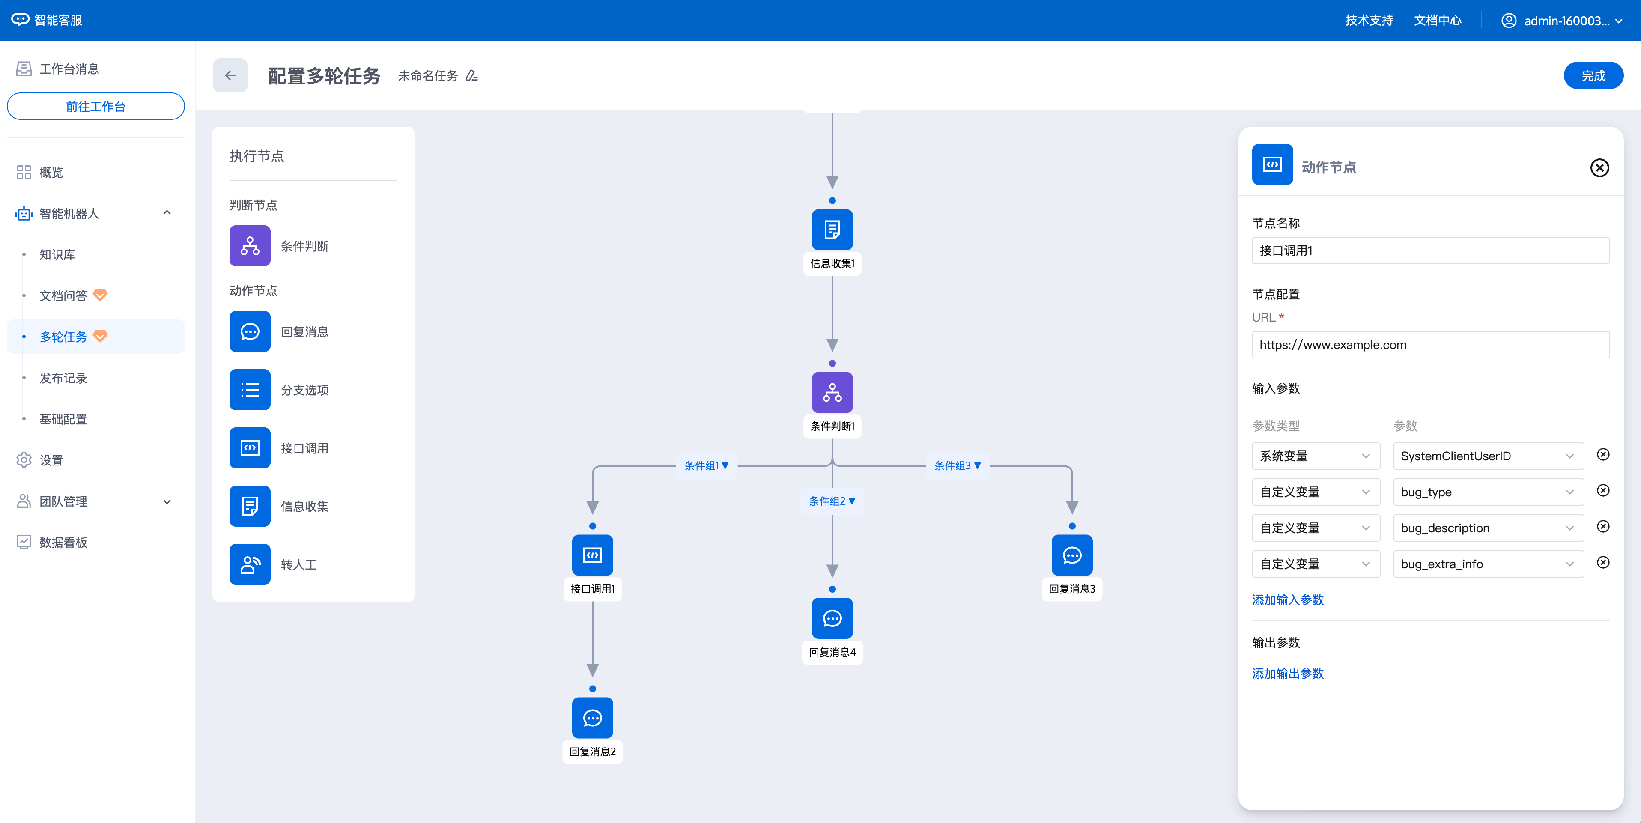1641x823 pixels.
Task: Collapse the 智能机器人 sidebar menu
Action: coord(167,213)
